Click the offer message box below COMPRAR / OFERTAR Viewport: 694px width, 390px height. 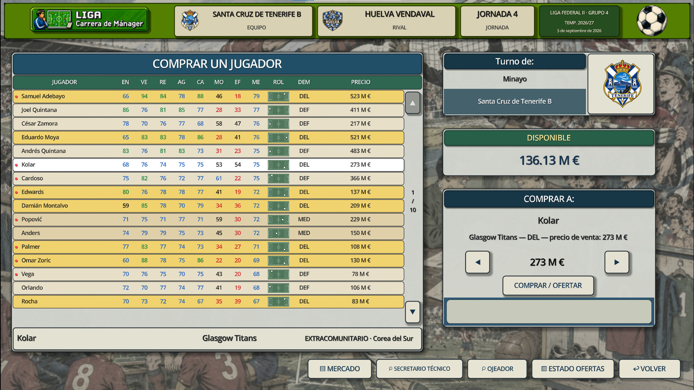(549, 312)
